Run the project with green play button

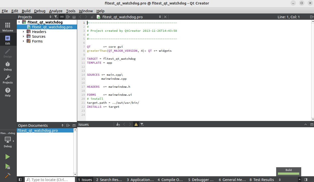tap(8, 157)
